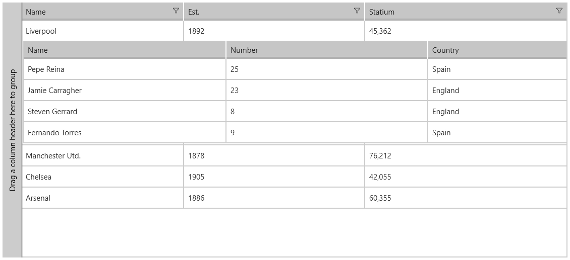Select the Pepe Reina player row
Screen dimensions: 570x260
coord(295,69)
